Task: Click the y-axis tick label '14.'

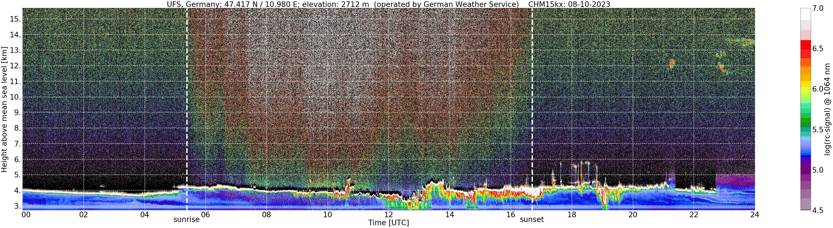Action: point(15,35)
